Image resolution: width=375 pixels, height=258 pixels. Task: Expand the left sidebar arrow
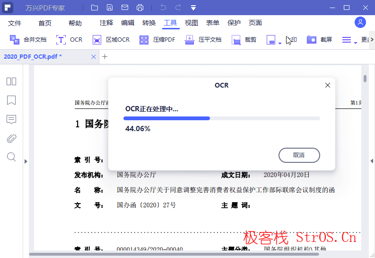pos(26,161)
